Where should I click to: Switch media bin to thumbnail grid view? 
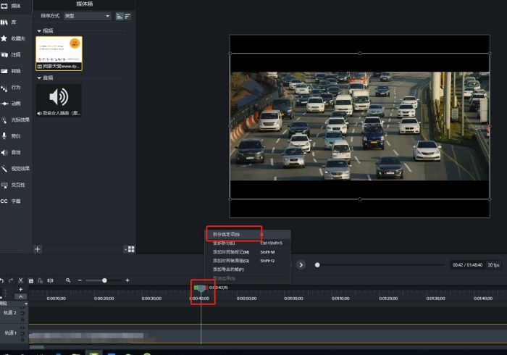click(130, 249)
